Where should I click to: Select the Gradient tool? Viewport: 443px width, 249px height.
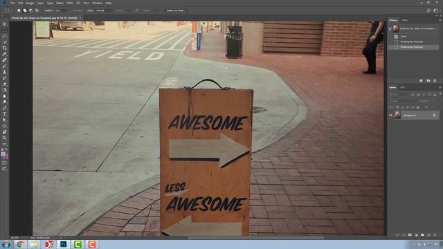tap(4, 90)
